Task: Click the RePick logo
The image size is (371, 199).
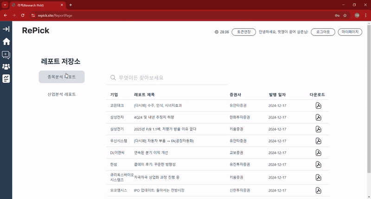Action: pyautogui.click(x=36, y=31)
